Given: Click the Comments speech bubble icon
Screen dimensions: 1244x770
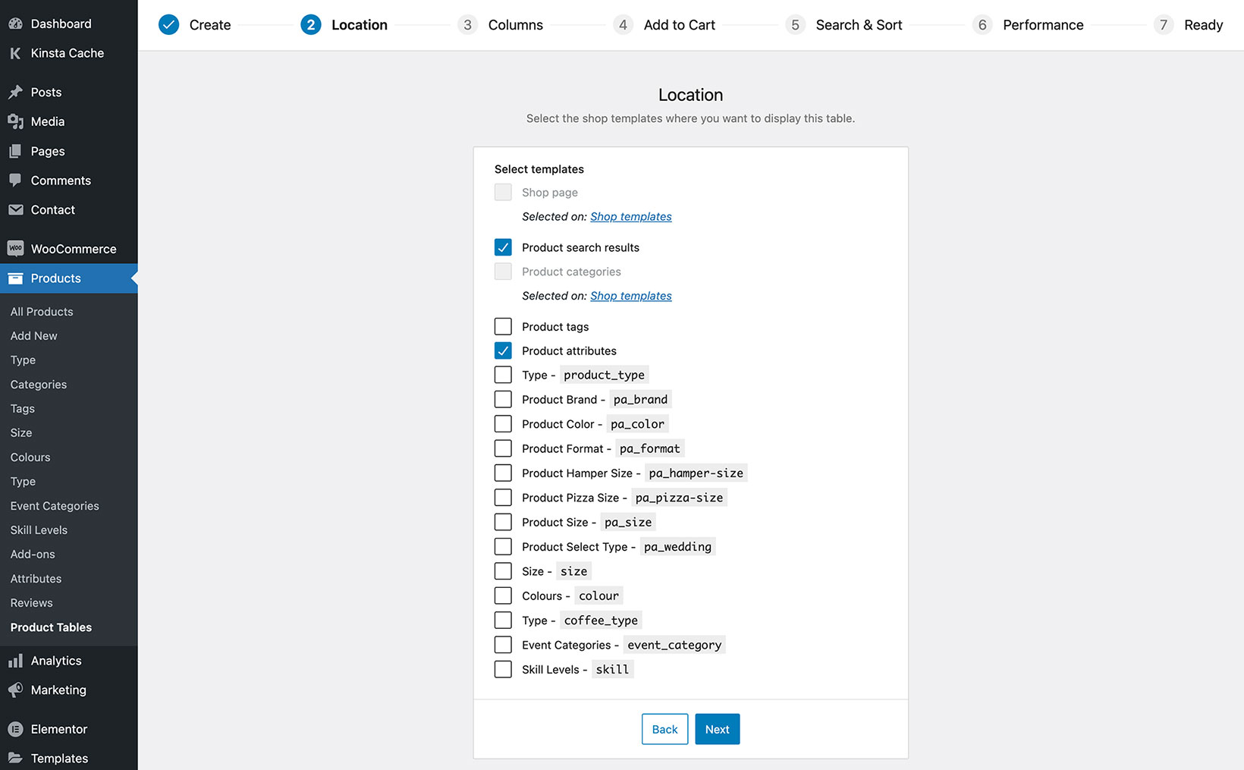Looking at the screenshot, I should (15, 181).
